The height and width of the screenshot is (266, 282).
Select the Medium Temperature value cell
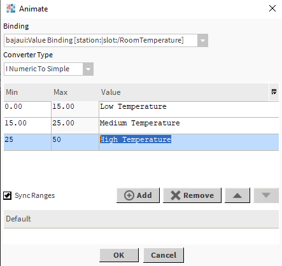189,125
